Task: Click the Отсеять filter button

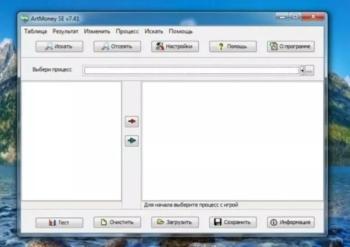Action: coord(117,46)
